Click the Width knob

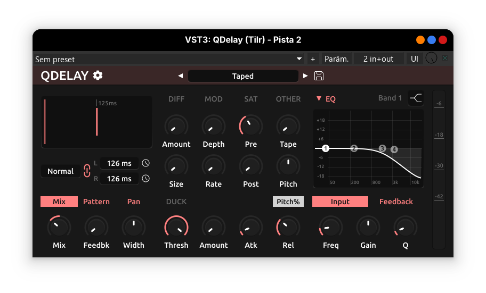(x=134, y=228)
